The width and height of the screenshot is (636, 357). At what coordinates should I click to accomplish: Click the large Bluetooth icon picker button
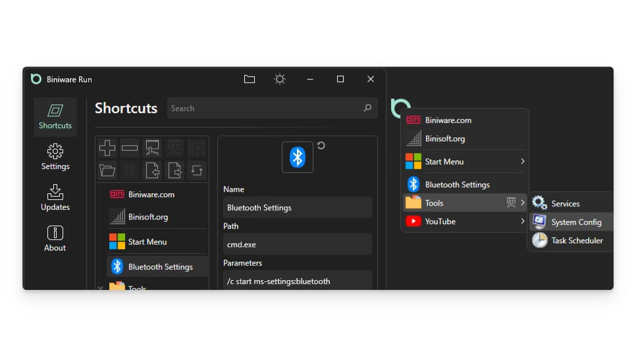[298, 157]
